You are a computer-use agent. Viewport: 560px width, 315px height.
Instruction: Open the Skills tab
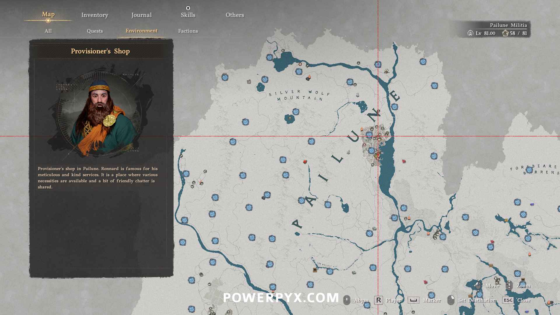pos(188,15)
